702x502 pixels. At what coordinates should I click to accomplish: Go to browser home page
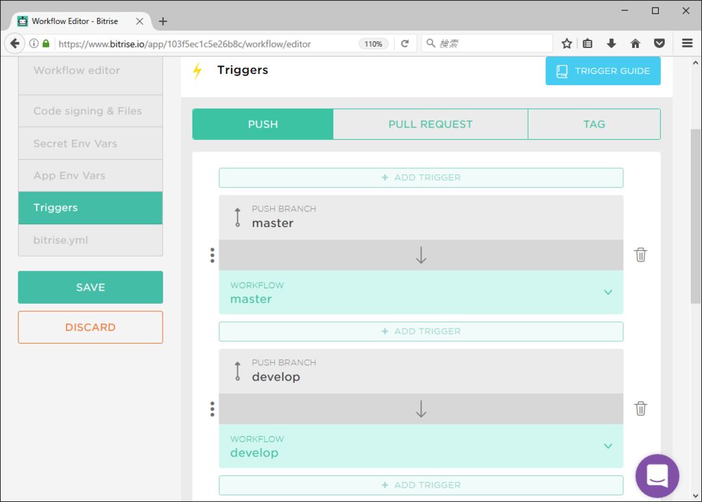pyautogui.click(x=636, y=43)
